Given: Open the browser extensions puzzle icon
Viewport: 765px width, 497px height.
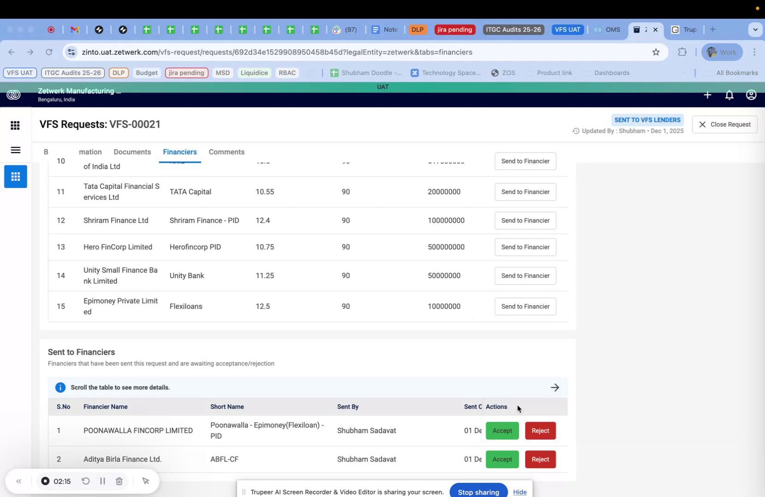Looking at the screenshot, I should pyautogui.click(x=682, y=52).
